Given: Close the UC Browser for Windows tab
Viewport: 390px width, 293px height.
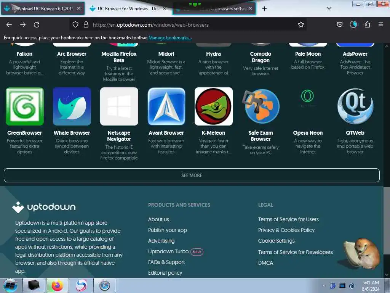Looking at the screenshot, I should tap(165, 8).
